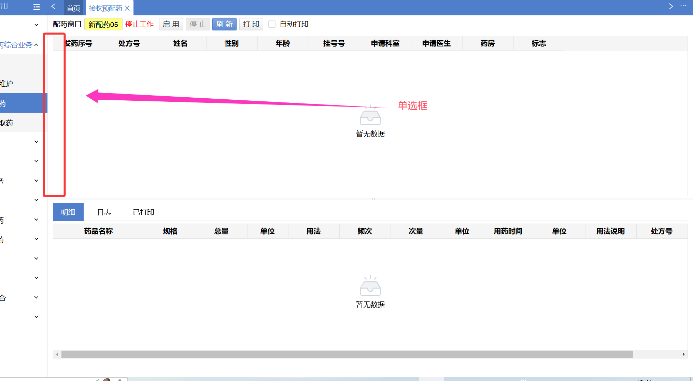The image size is (693, 381).
Task: Click the tab scroll left arrow
Action: pyautogui.click(x=53, y=6)
